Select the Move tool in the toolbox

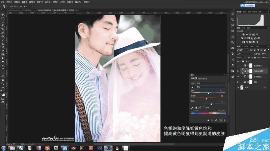[3, 14]
